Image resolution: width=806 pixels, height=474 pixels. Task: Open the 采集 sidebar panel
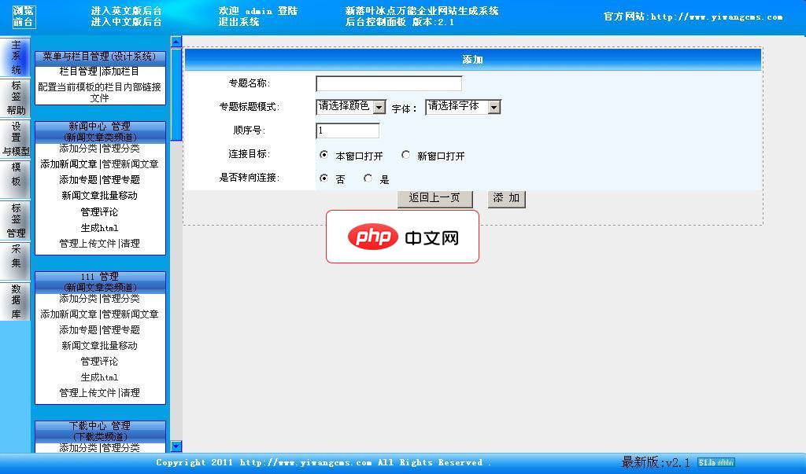pos(14,261)
